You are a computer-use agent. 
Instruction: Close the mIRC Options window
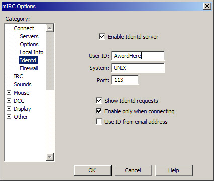coord(207,6)
